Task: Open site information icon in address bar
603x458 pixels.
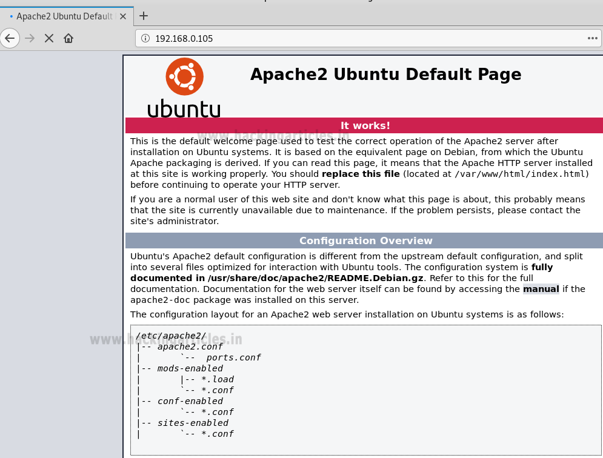Action: point(145,38)
